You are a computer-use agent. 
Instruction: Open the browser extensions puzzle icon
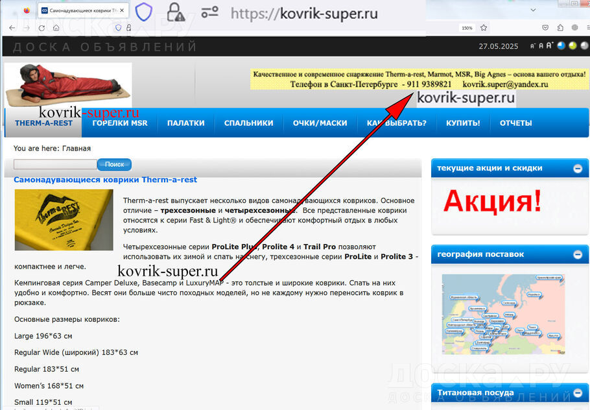pos(560,28)
